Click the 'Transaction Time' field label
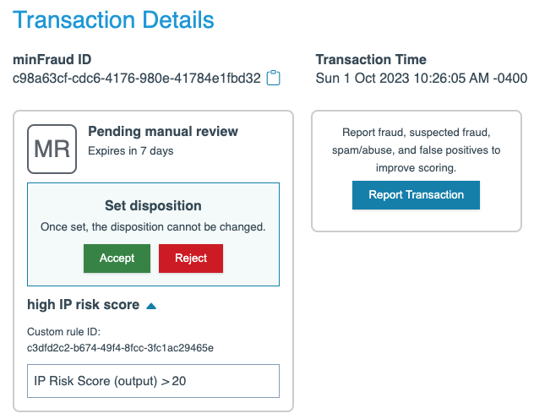 [371, 59]
